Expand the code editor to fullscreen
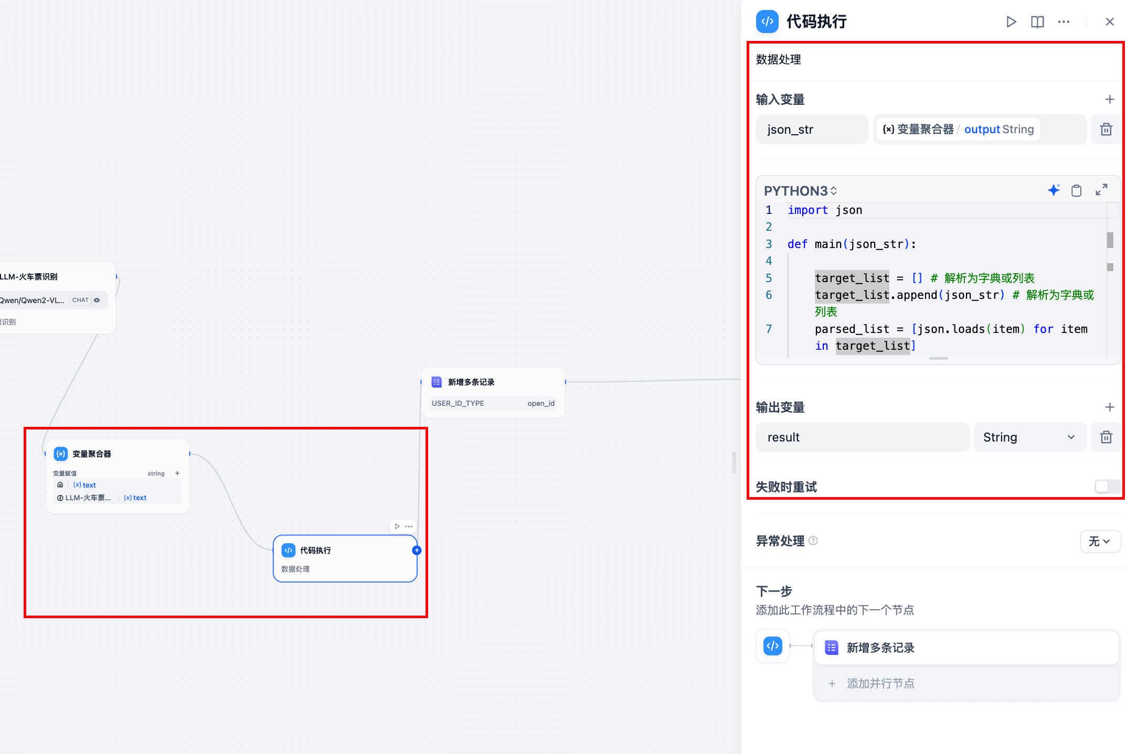The image size is (1126, 754). pos(1101,190)
